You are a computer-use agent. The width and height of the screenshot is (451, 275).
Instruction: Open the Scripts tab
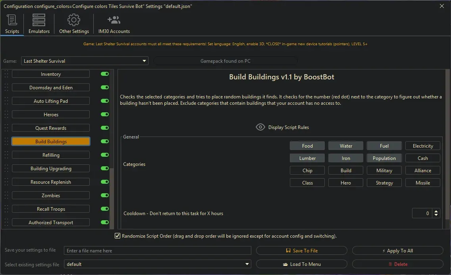(12, 24)
